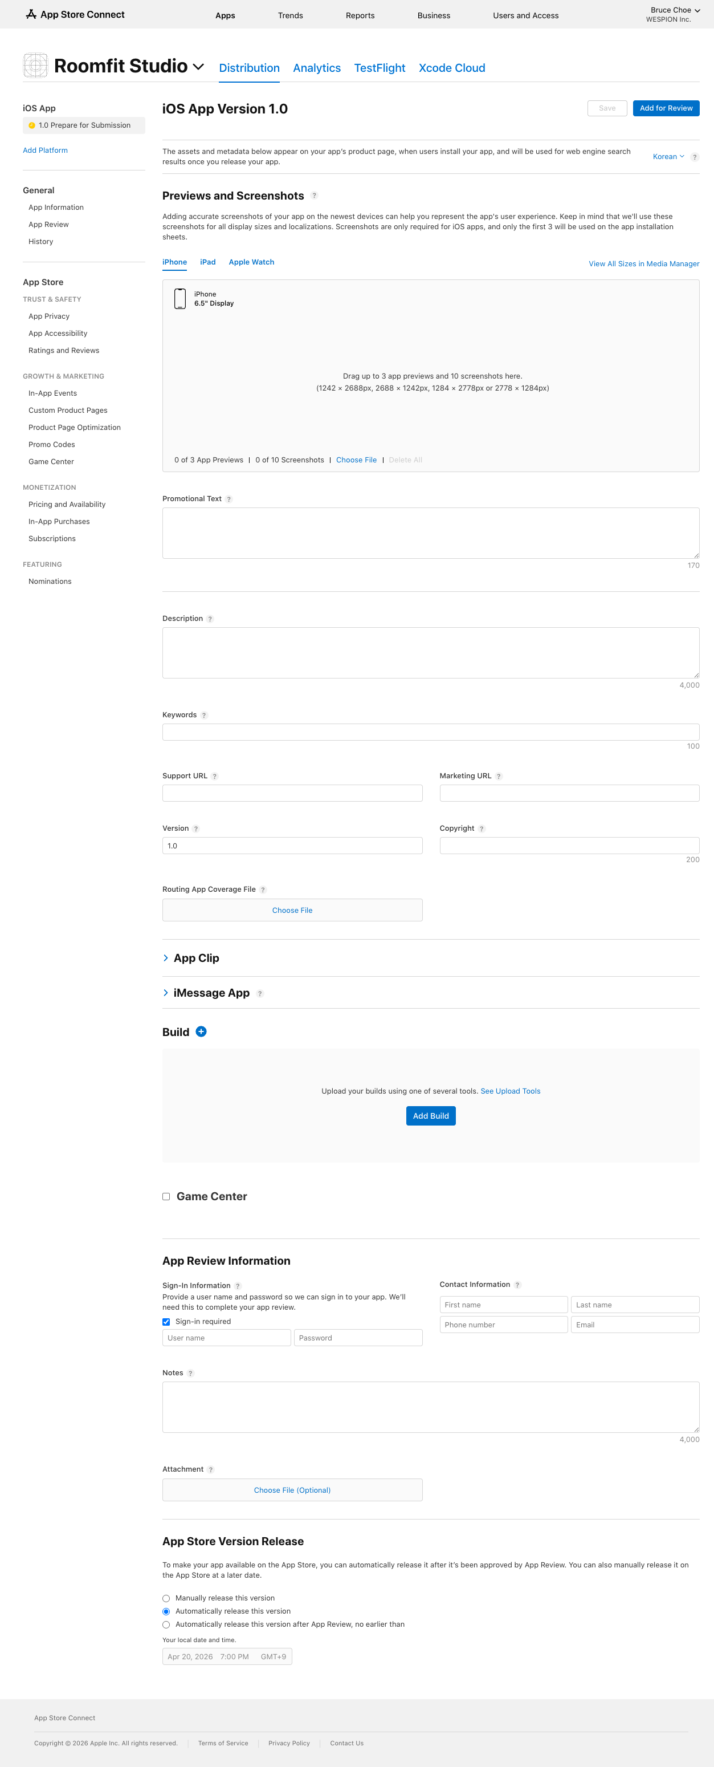The height and width of the screenshot is (1767, 714).
Task: Open the See Upload Tools link
Action: point(510,1091)
